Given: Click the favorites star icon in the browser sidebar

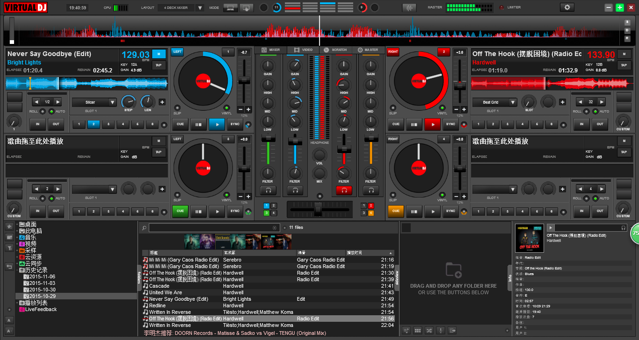Looking at the screenshot, I should [x=9, y=227].
